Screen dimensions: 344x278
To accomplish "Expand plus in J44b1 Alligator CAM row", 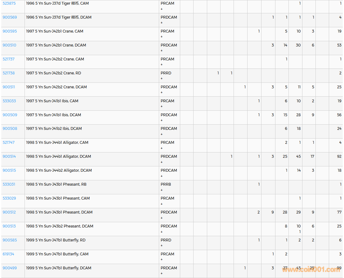I will coord(162,148).
